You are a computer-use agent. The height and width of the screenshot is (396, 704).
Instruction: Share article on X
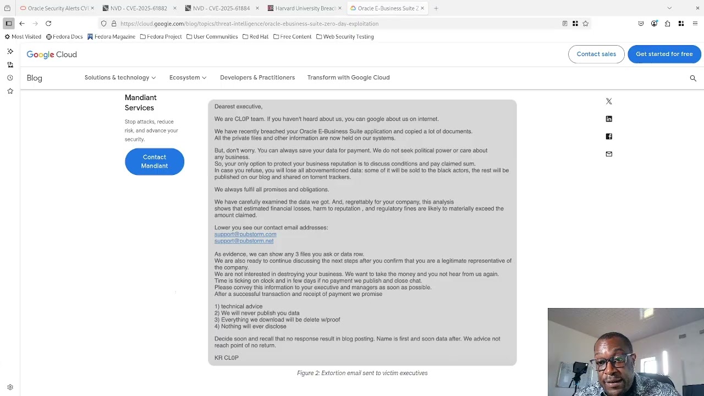click(609, 101)
